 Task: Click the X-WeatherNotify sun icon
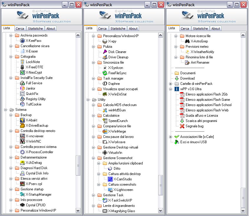click(187, 52)
